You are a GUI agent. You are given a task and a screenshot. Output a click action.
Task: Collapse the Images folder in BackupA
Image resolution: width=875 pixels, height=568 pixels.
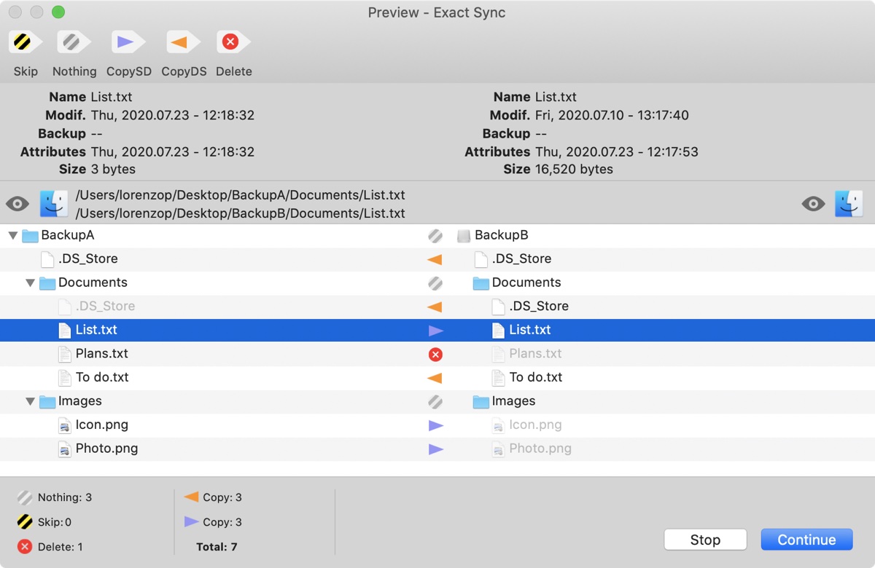[x=30, y=401]
